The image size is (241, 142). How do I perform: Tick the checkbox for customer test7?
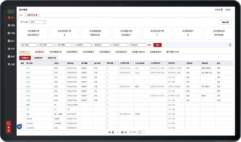click(x=22, y=91)
